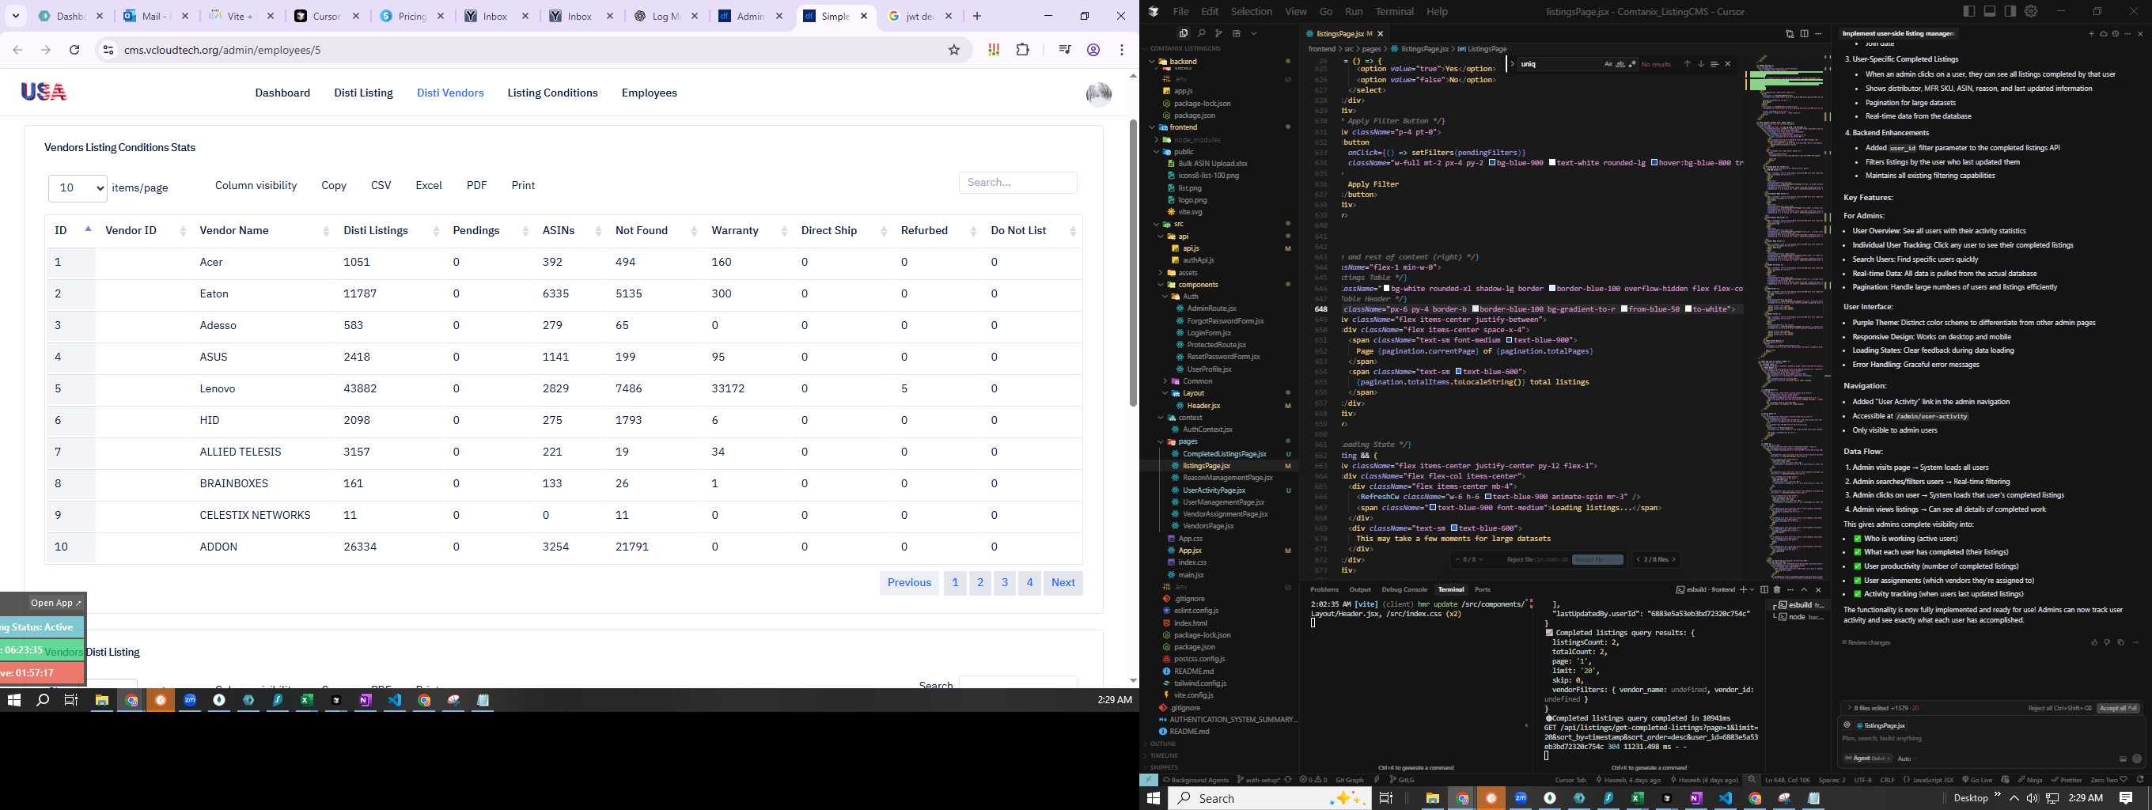Image resolution: width=2152 pixels, height=810 pixels.
Task: Open chat history clock icon
Action: (2116, 33)
